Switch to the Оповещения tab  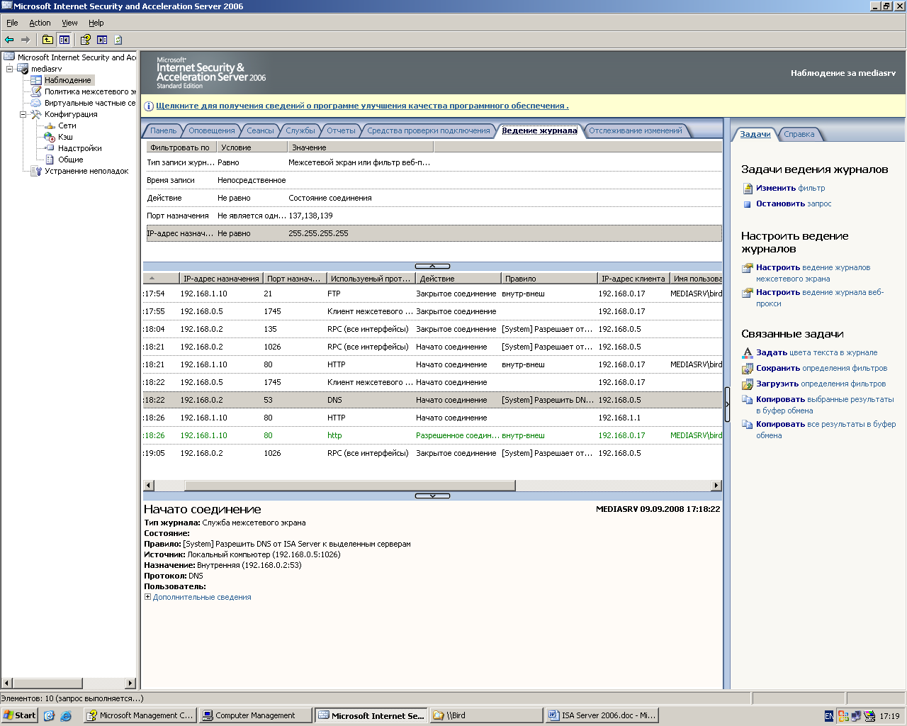[211, 130]
